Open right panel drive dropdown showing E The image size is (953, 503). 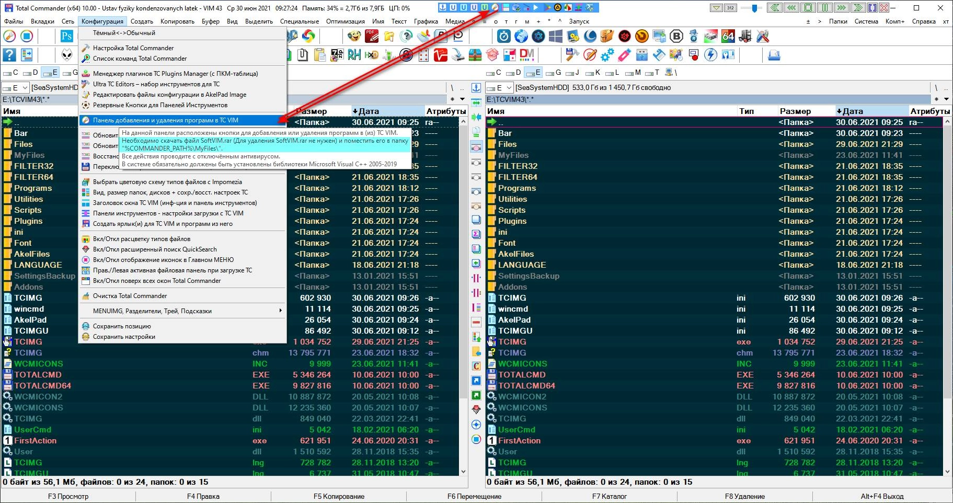click(x=499, y=88)
